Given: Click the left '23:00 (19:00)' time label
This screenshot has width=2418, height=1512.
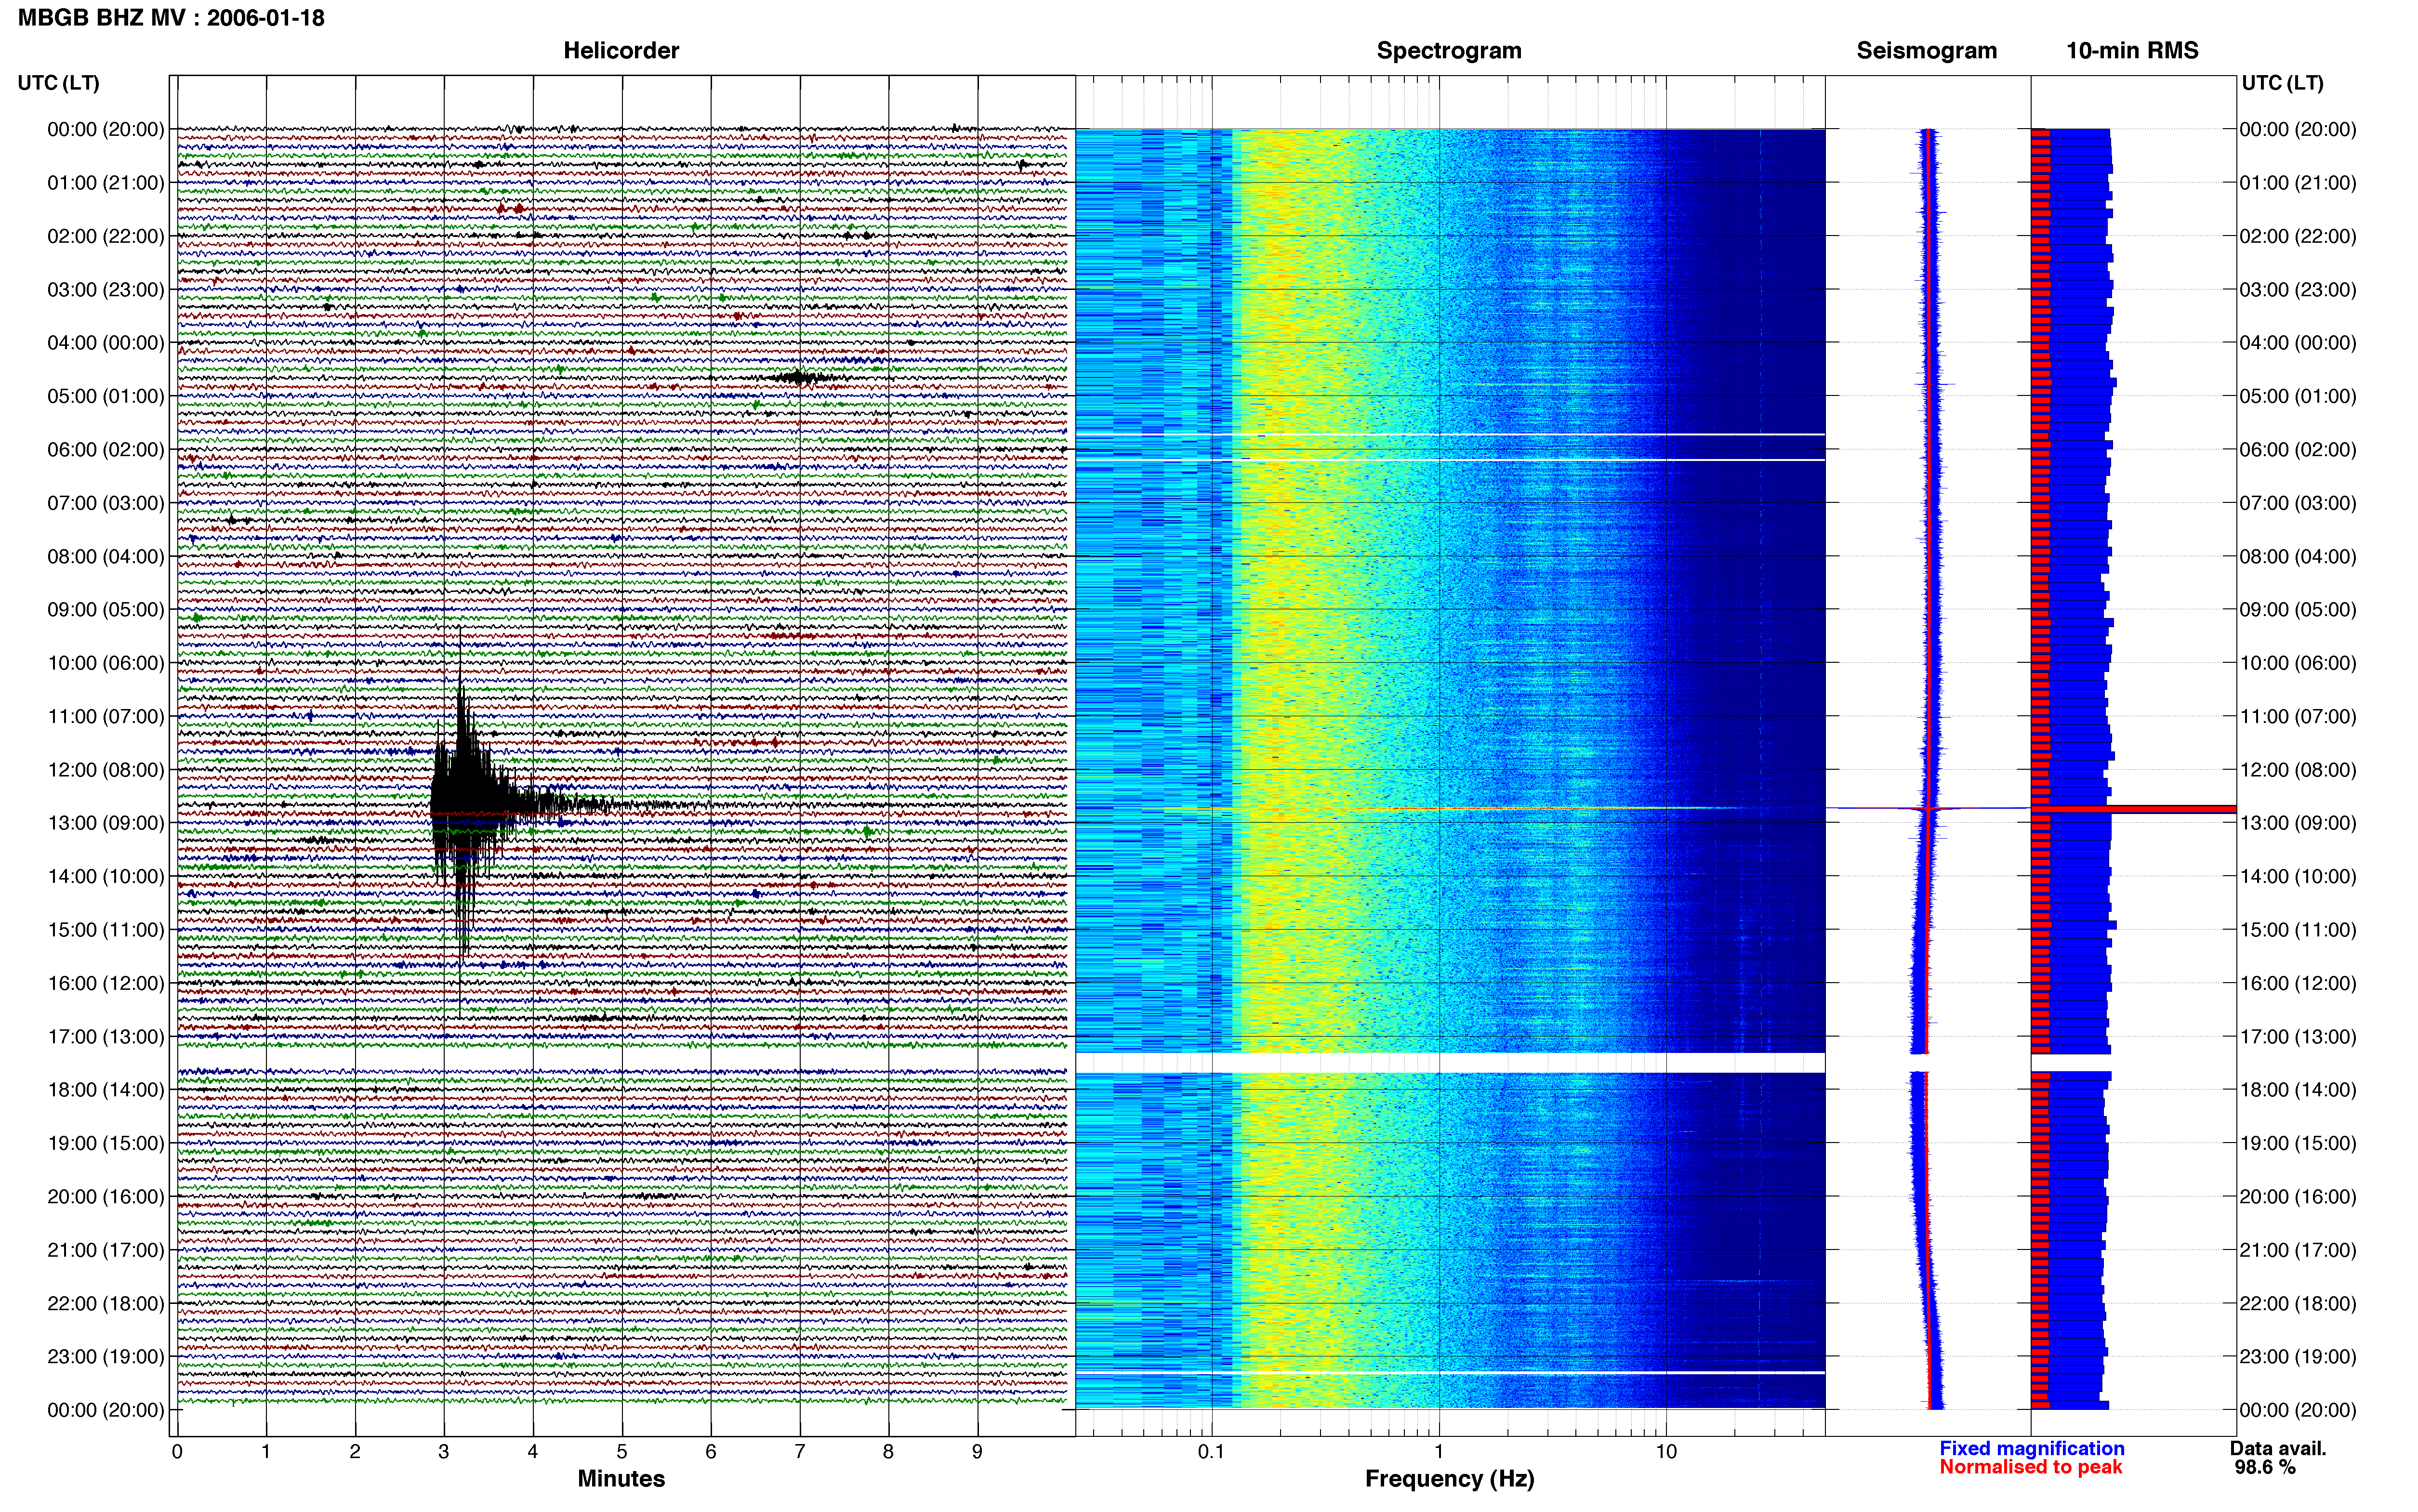Looking at the screenshot, I should click(106, 1357).
